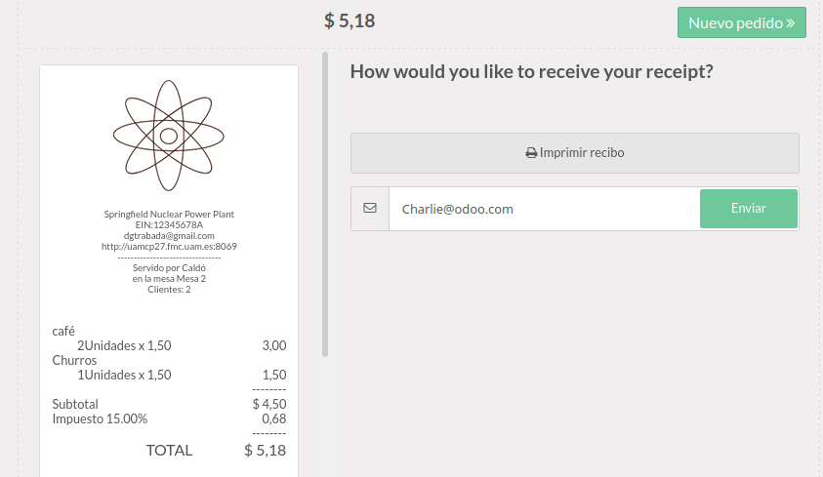Viewport: 823px width, 477px height.
Task: Click the envelope icon beside the email field
Action: tap(370, 209)
